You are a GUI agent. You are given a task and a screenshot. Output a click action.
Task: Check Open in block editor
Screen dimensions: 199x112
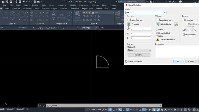click(x=126, y=61)
